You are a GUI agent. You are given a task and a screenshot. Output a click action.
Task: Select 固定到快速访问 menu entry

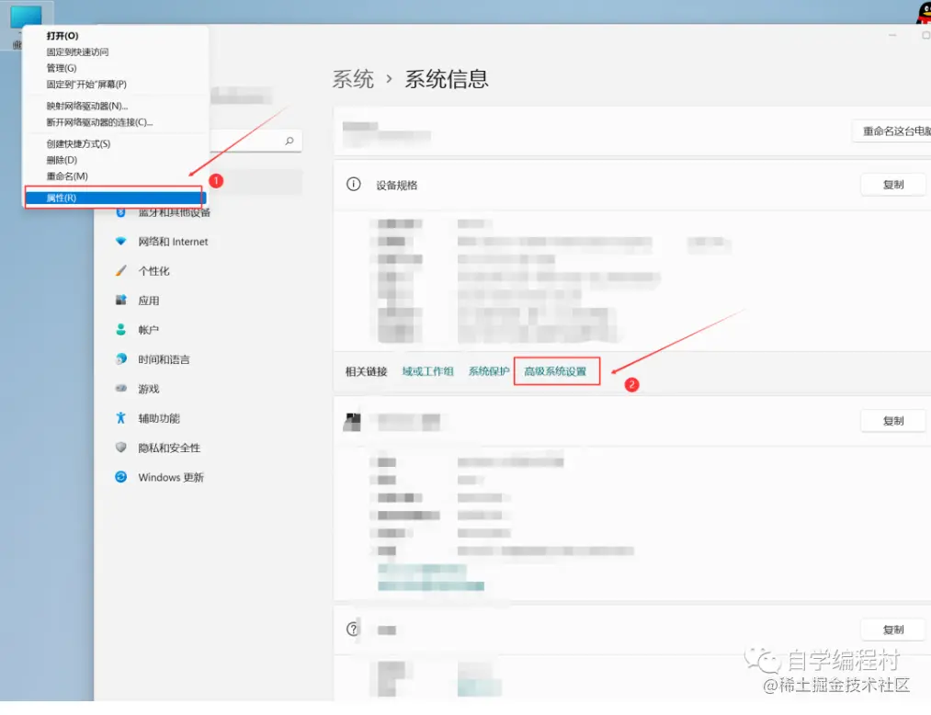(77, 51)
